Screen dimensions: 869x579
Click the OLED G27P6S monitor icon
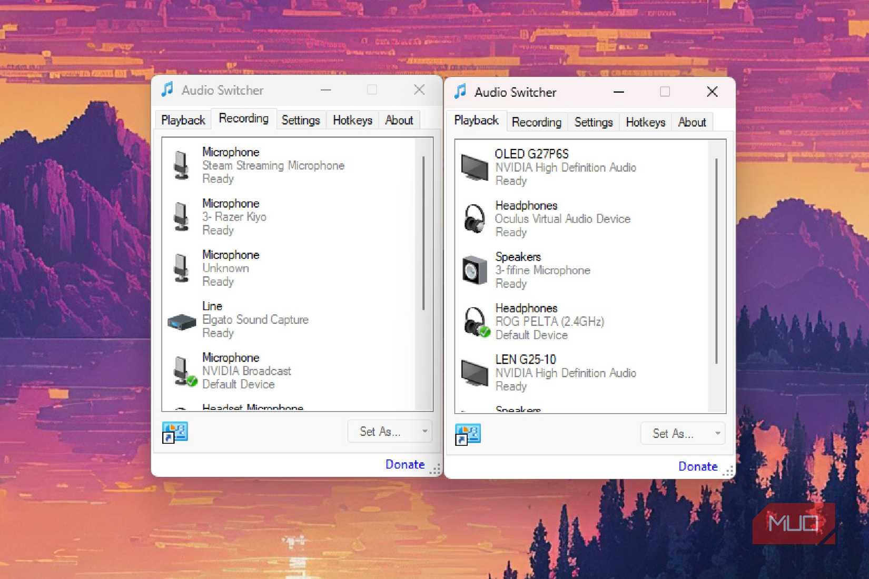point(475,167)
